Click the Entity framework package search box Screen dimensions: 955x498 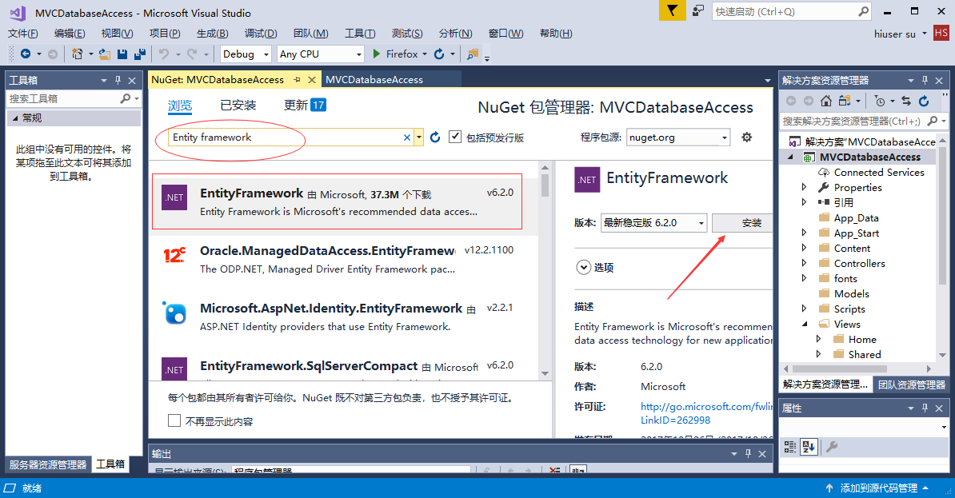(286, 137)
